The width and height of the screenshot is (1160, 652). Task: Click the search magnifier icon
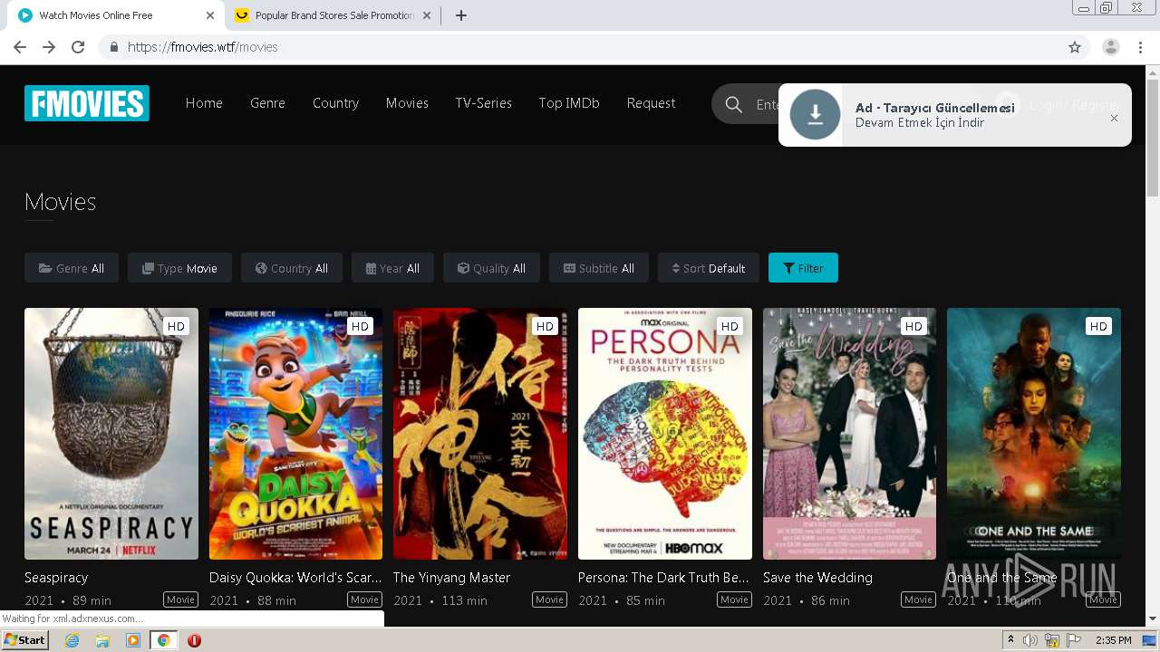734,105
